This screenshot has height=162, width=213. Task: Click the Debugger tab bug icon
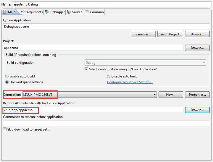pos(47,12)
